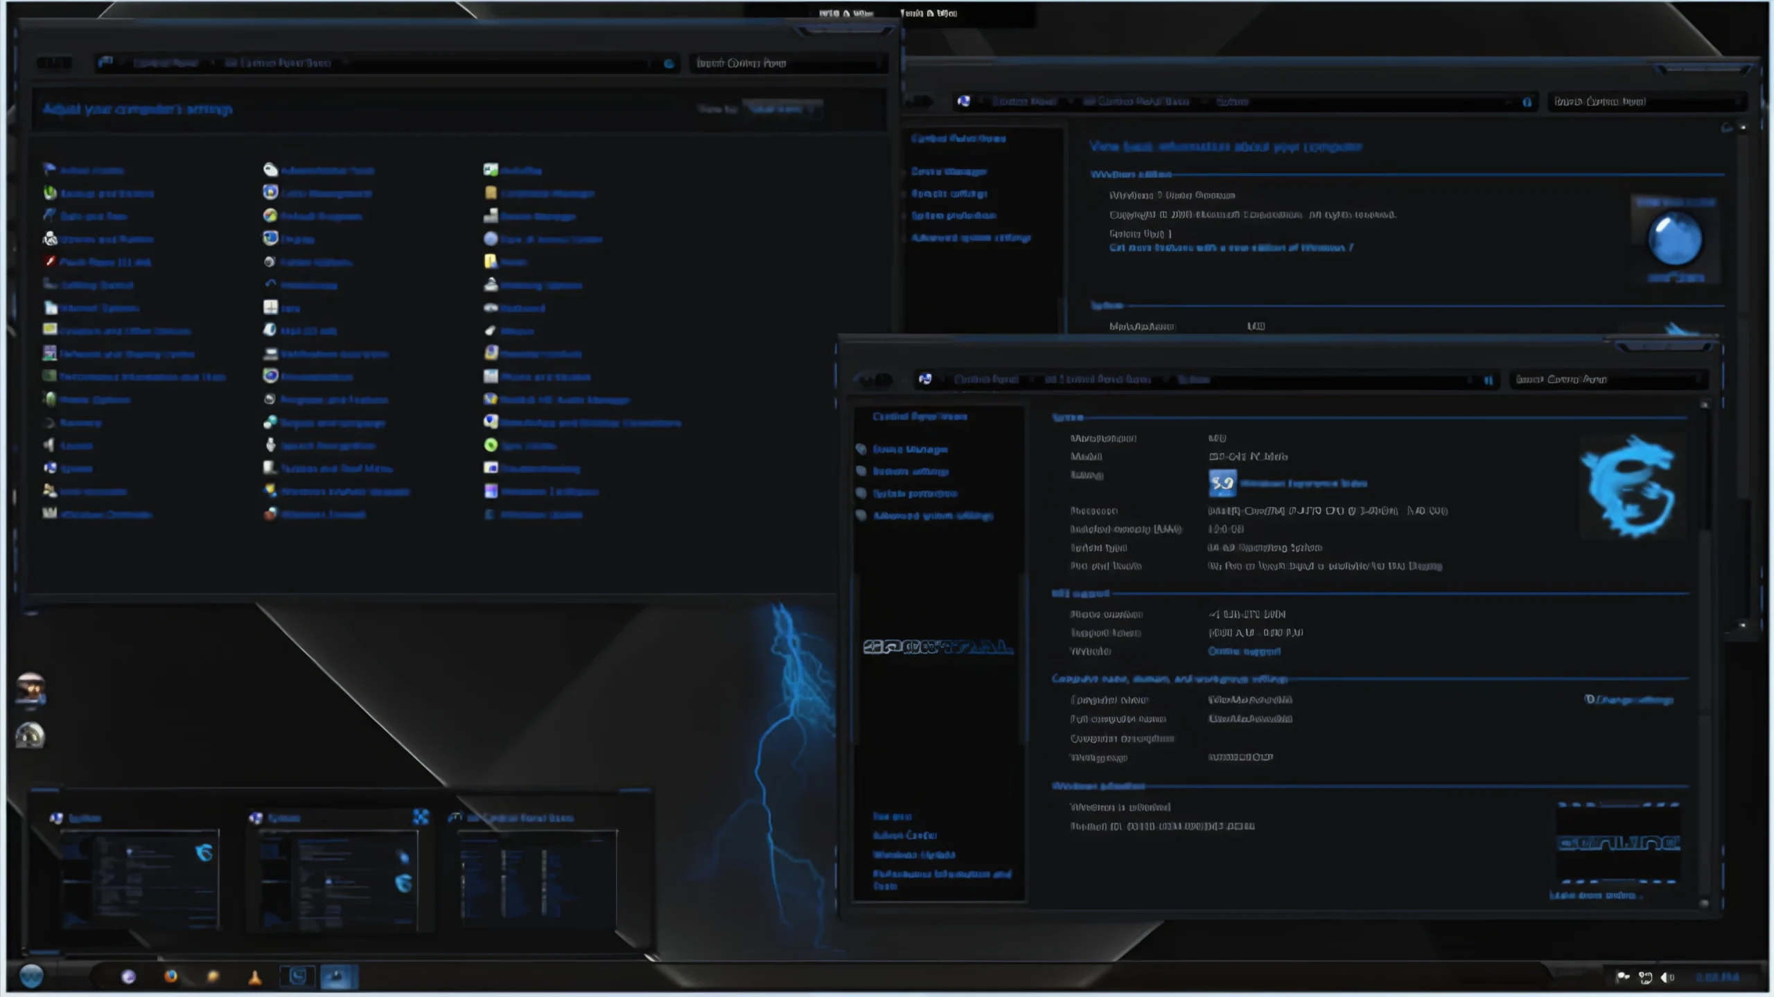Viewport: 1774px width, 997px height.
Task: Click Remote settings in front System window
Action: pos(911,472)
